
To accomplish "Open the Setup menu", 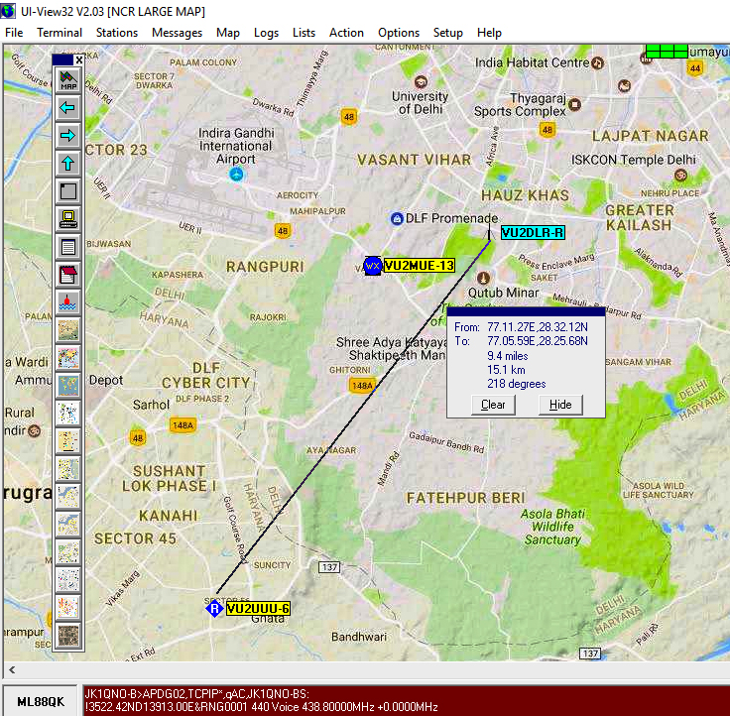I will pos(448,33).
